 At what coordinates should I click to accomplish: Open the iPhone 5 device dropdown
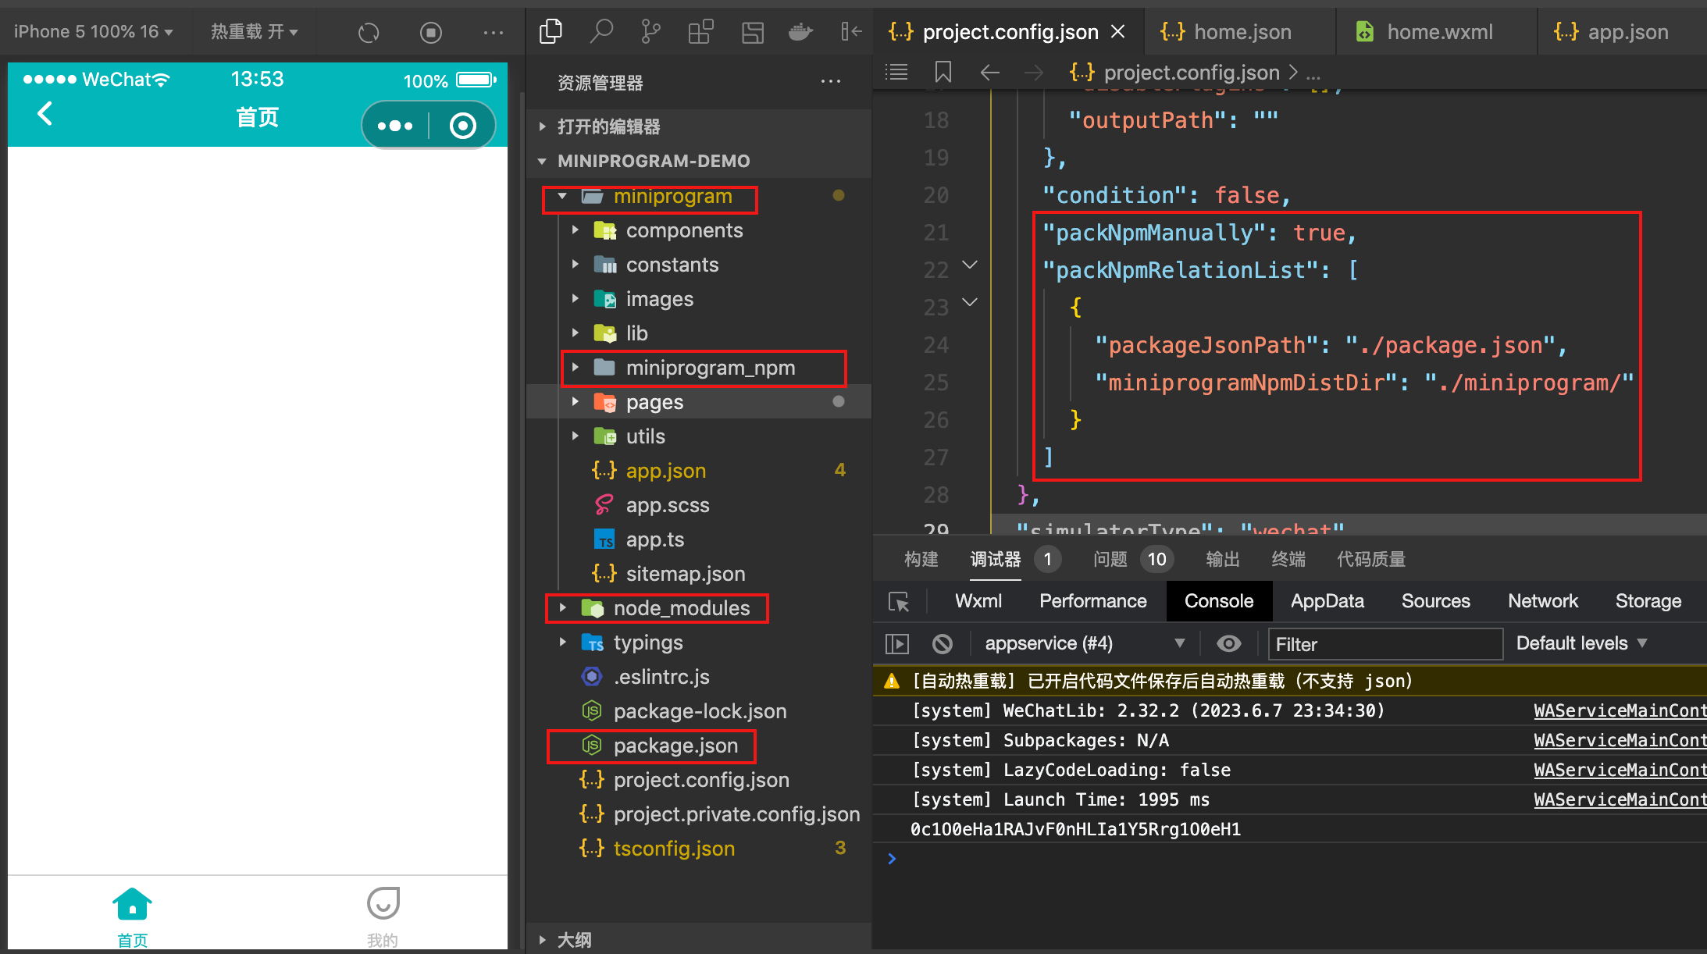pos(93,32)
